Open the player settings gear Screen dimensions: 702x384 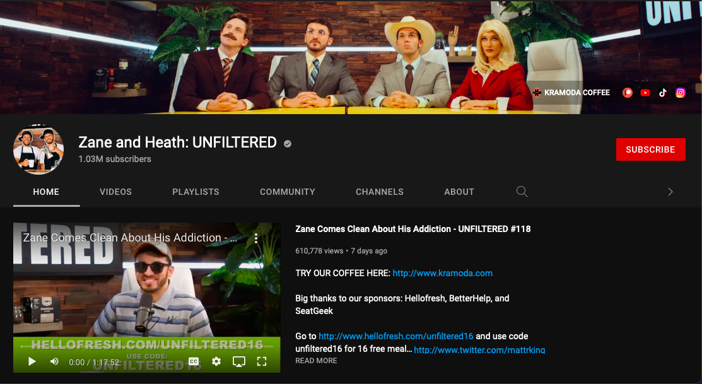tap(216, 361)
